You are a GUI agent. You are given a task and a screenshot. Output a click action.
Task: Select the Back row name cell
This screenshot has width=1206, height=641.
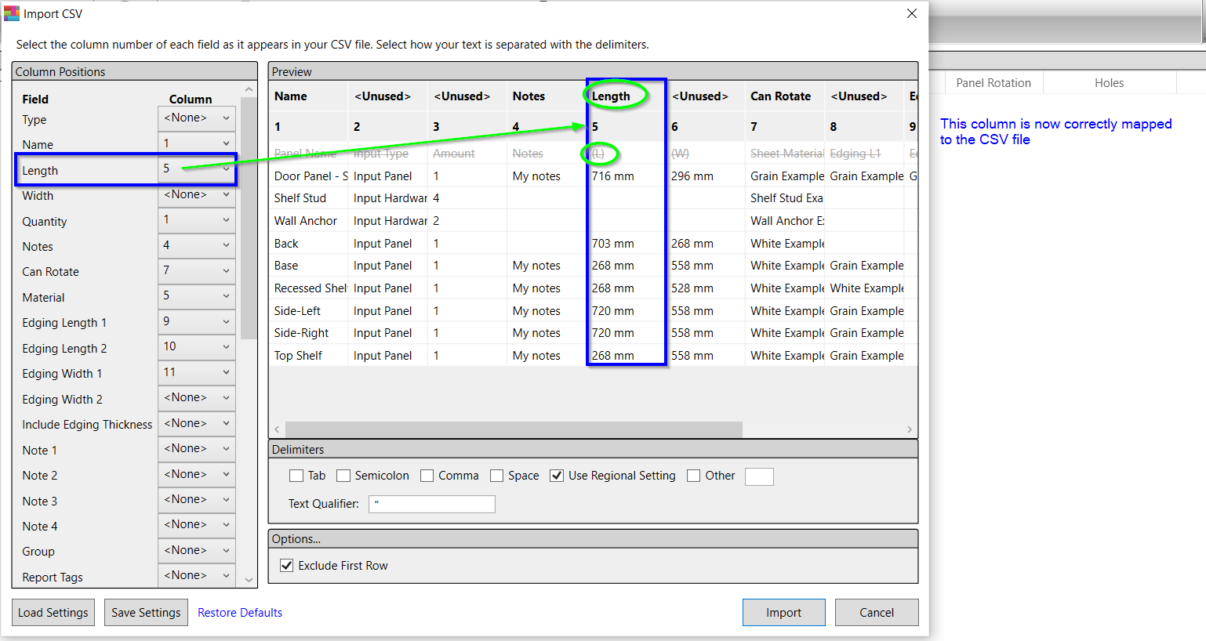point(310,244)
